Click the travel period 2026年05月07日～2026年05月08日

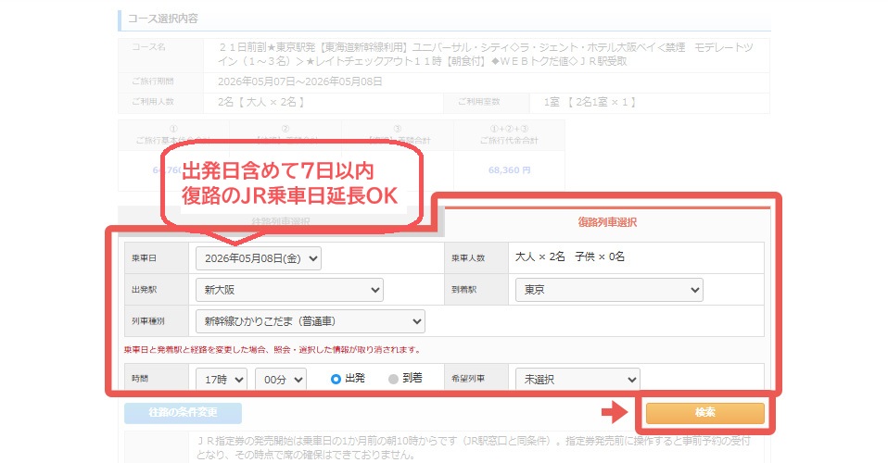(300, 81)
